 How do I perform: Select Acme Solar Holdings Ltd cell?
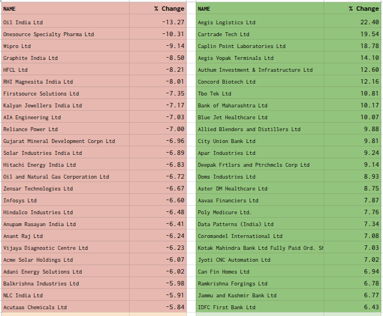pos(65,260)
